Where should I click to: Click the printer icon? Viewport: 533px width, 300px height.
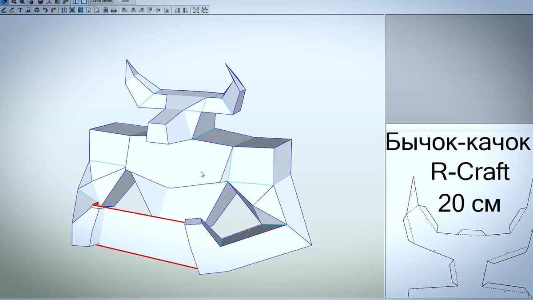pos(114,10)
